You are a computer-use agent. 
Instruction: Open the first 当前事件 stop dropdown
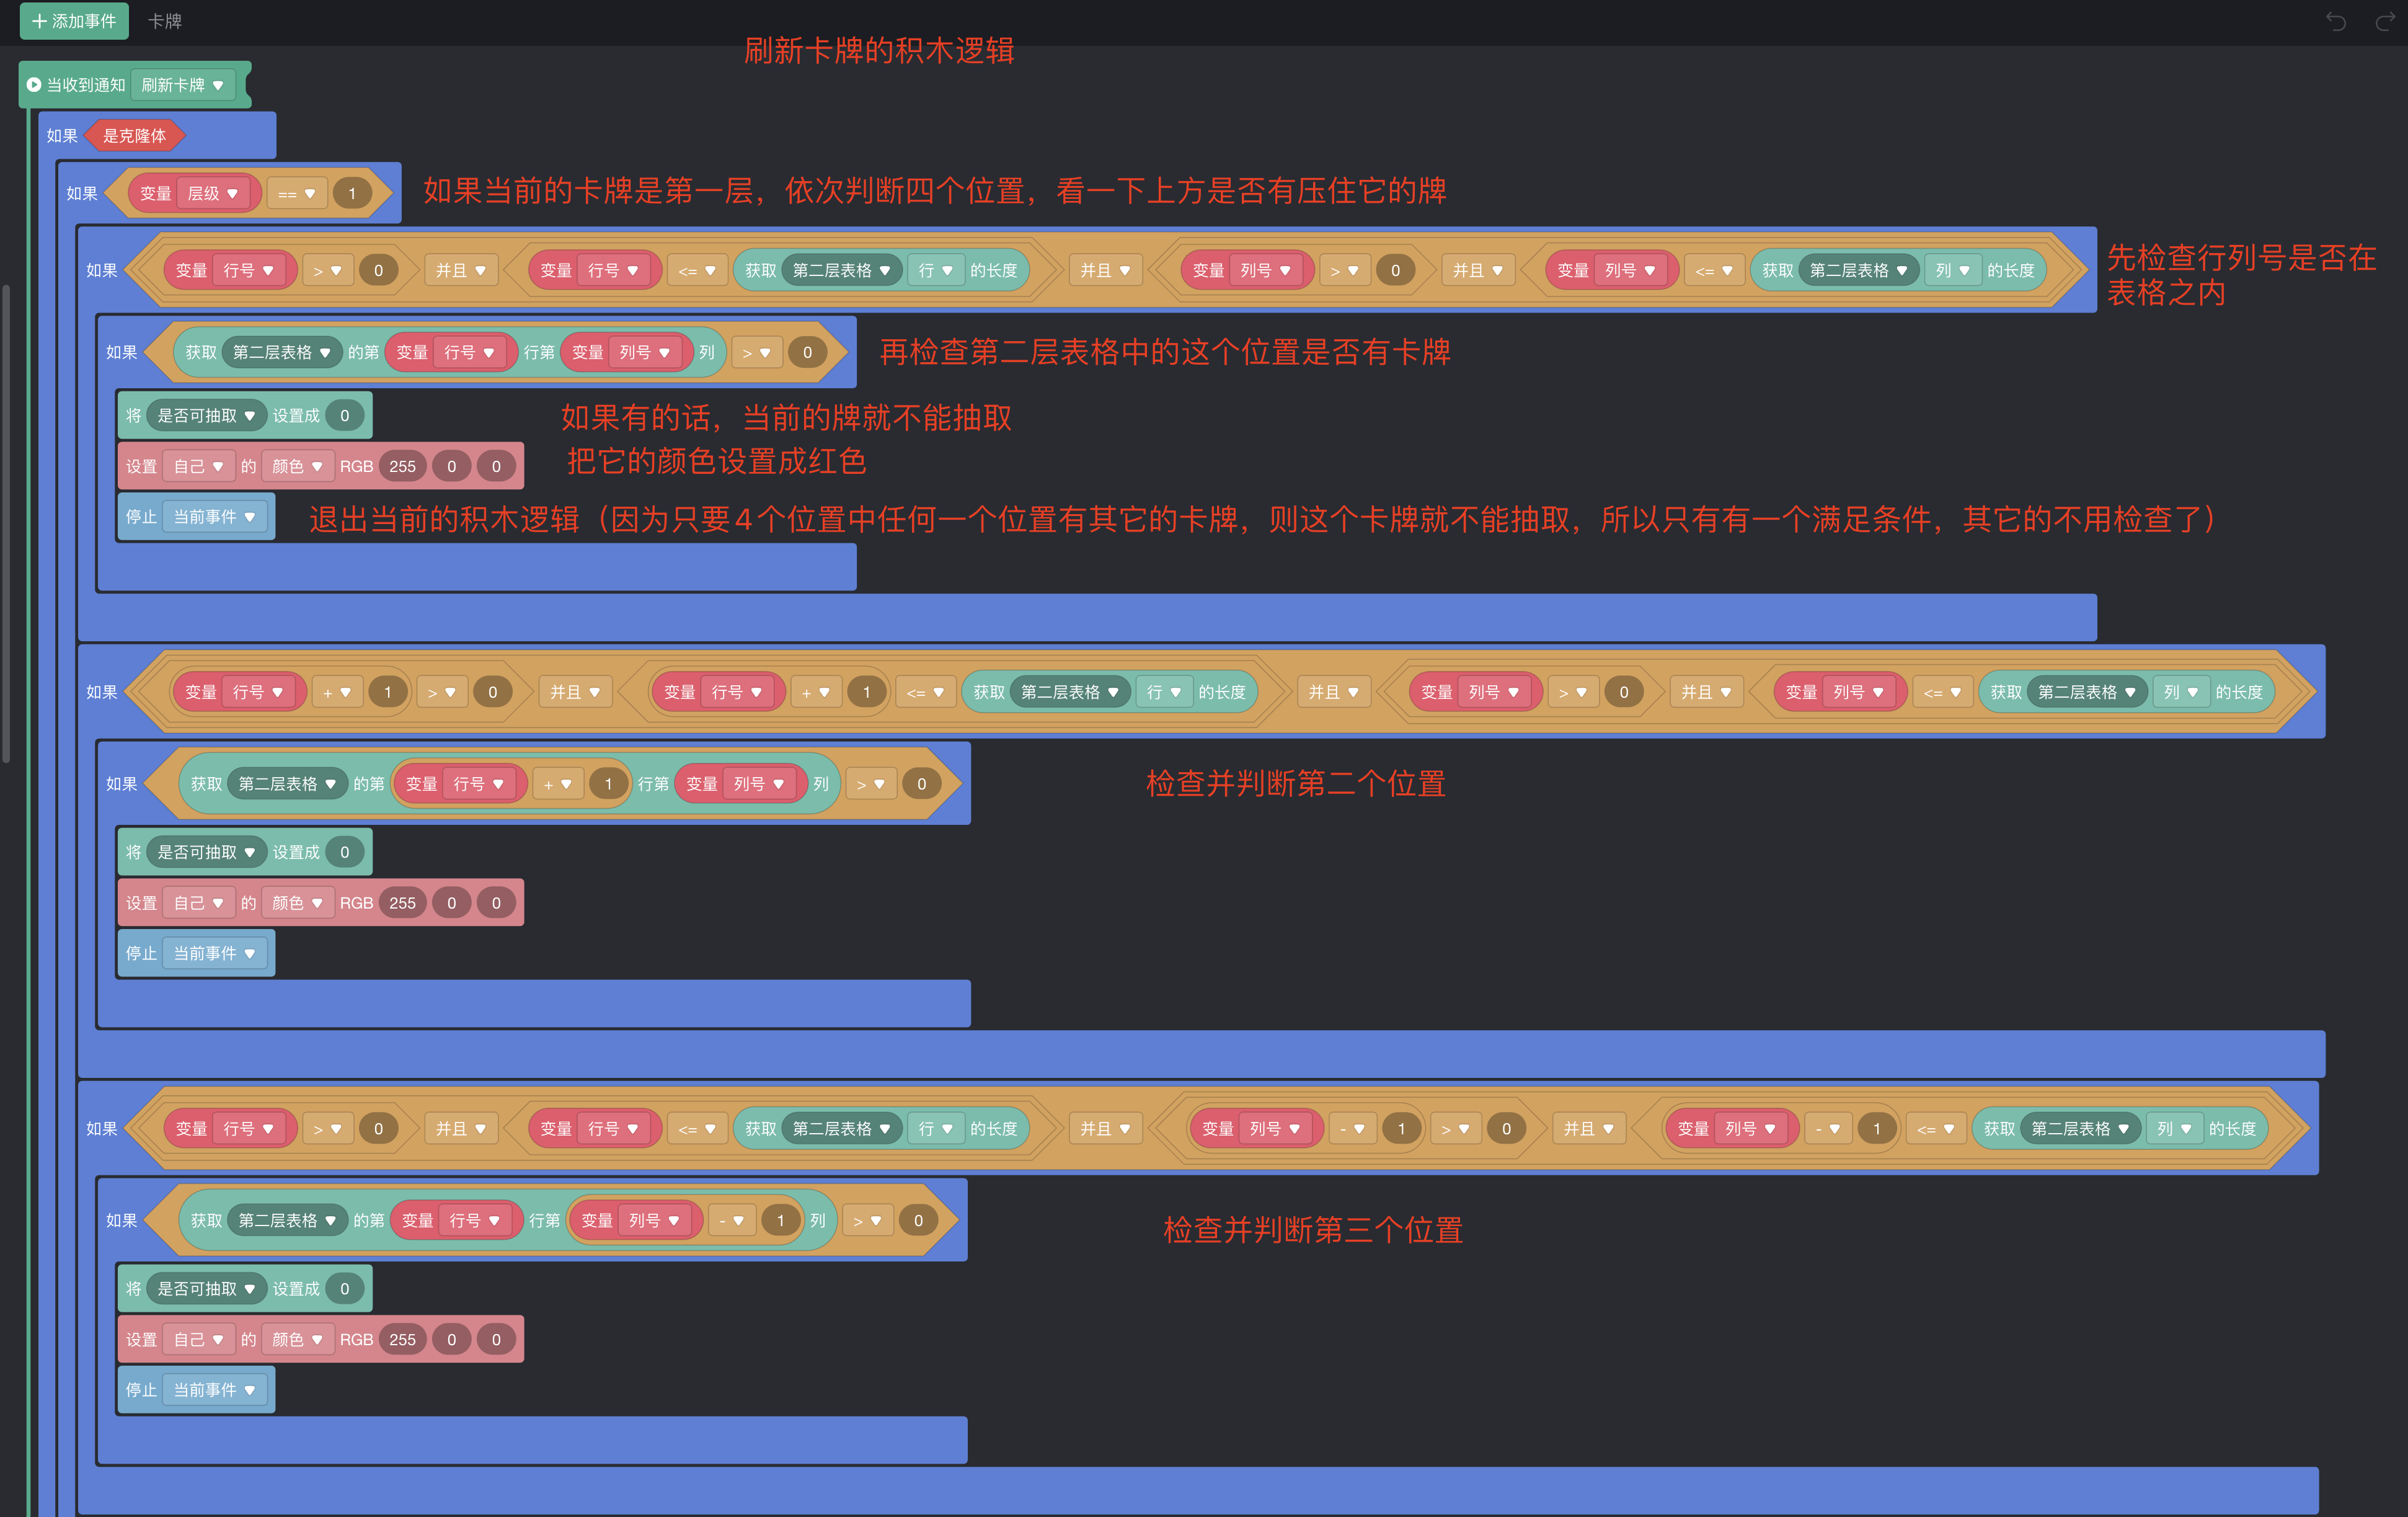(x=214, y=517)
